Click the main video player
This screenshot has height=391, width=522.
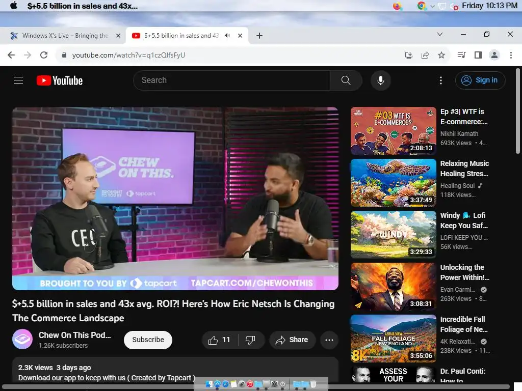[x=175, y=199]
